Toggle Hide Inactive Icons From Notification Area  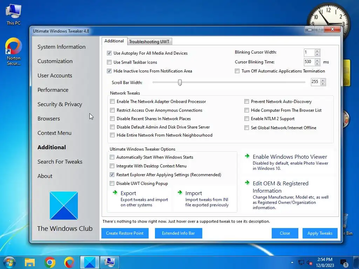click(x=109, y=71)
